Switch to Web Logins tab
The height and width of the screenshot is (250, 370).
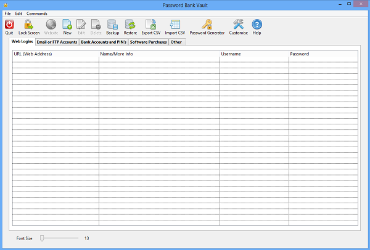point(22,41)
